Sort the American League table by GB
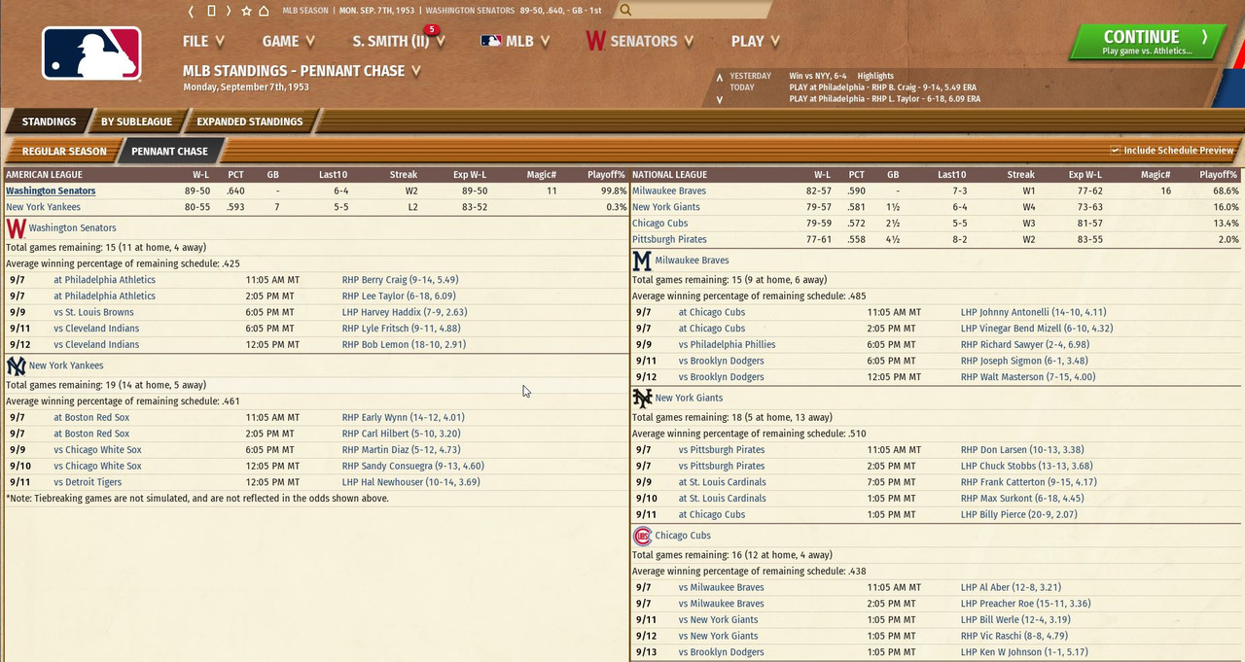This screenshot has width=1245, height=662. pyautogui.click(x=272, y=175)
